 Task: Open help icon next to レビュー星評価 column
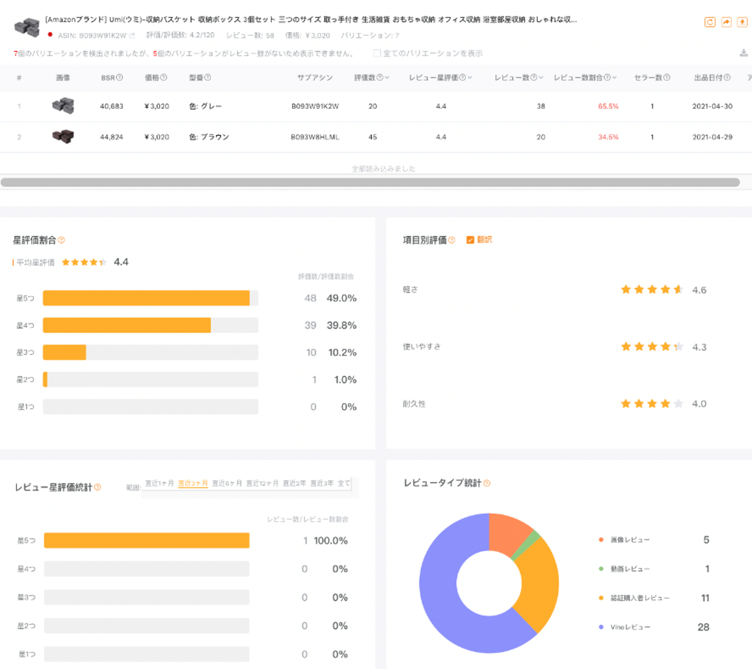point(463,78)
